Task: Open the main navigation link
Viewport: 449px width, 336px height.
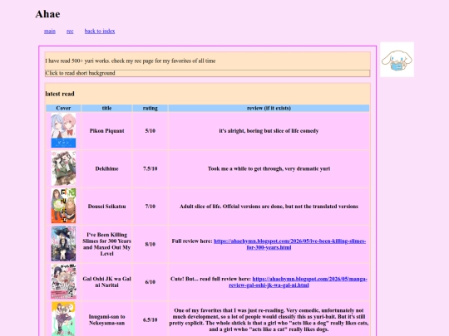Action: coord(50,32)
